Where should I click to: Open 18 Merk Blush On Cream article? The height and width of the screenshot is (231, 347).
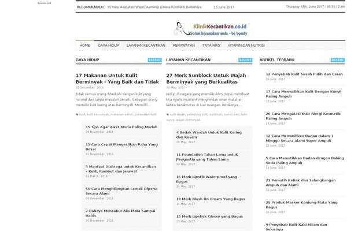[x=211, y=199]
